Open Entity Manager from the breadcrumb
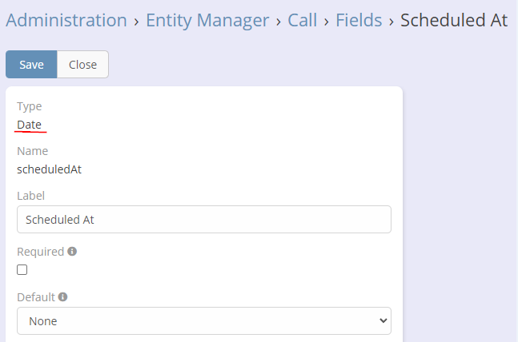 207,20
